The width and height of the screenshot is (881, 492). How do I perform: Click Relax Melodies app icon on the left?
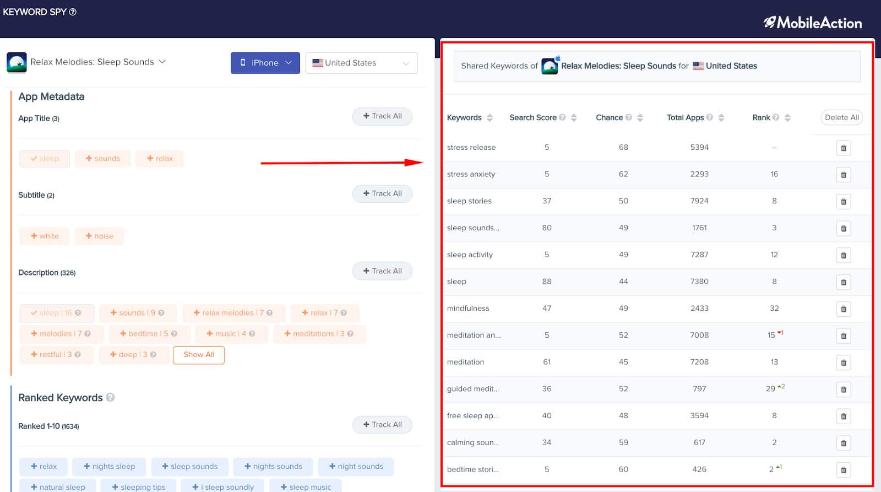click(x=17, y=62)
